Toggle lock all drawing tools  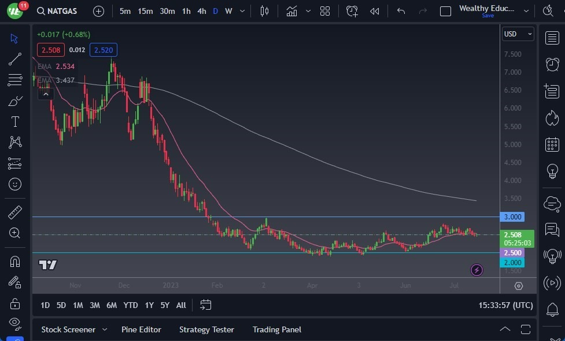click(15, 303)
